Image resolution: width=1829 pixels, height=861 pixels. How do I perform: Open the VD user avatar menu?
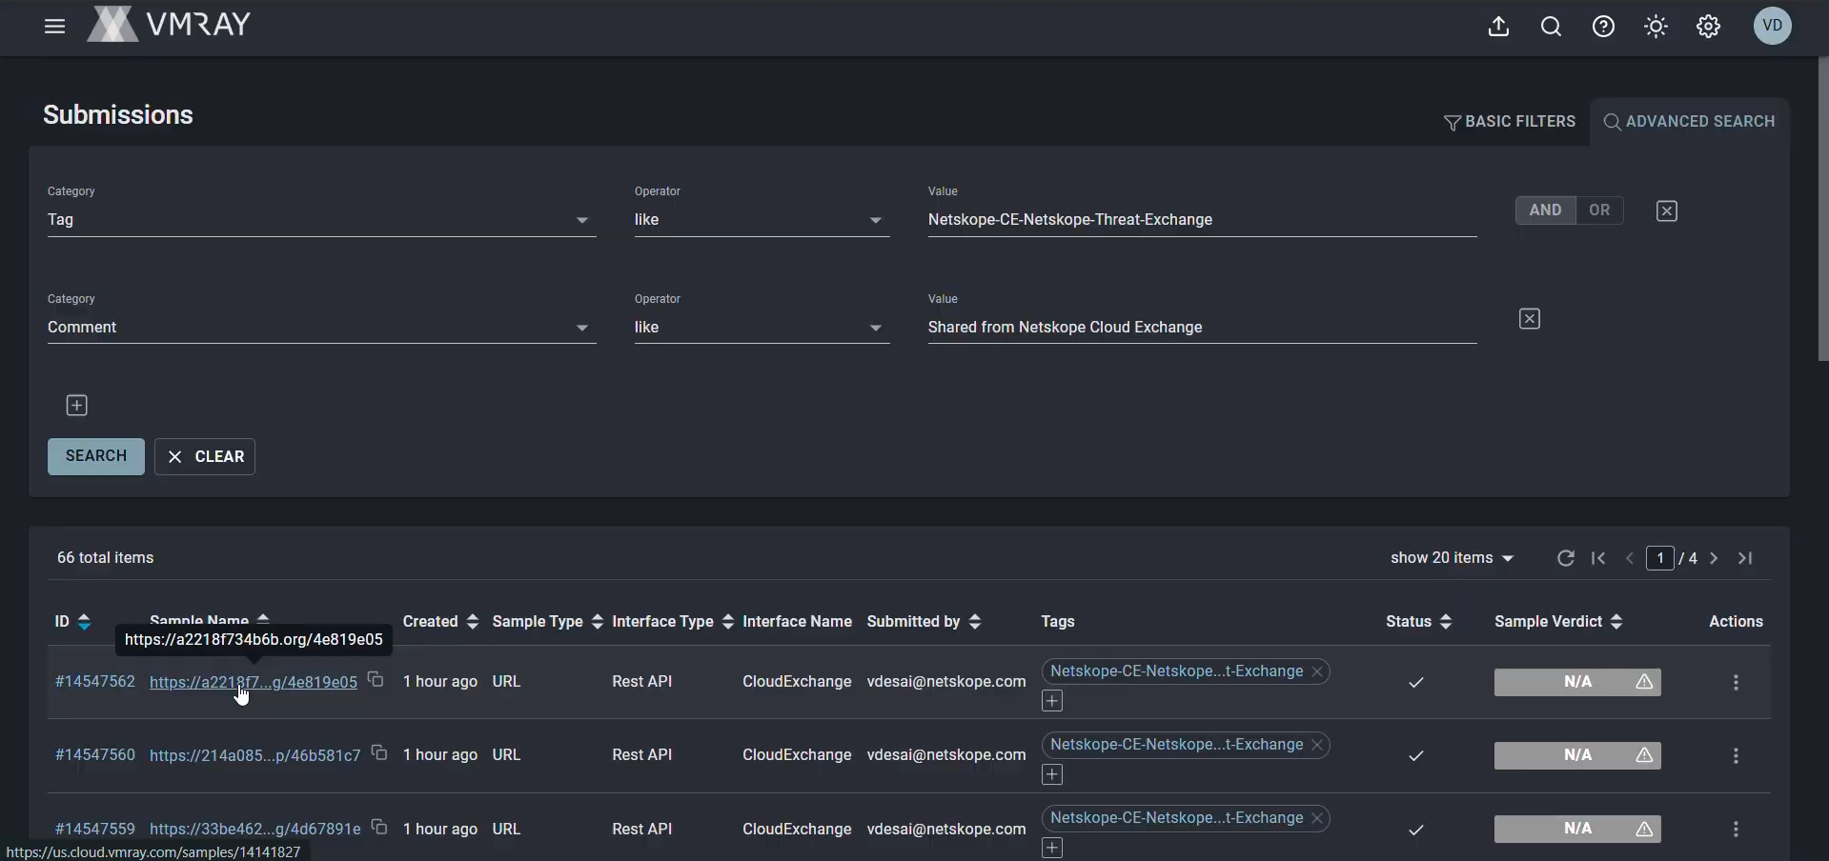pos(1773,26)
